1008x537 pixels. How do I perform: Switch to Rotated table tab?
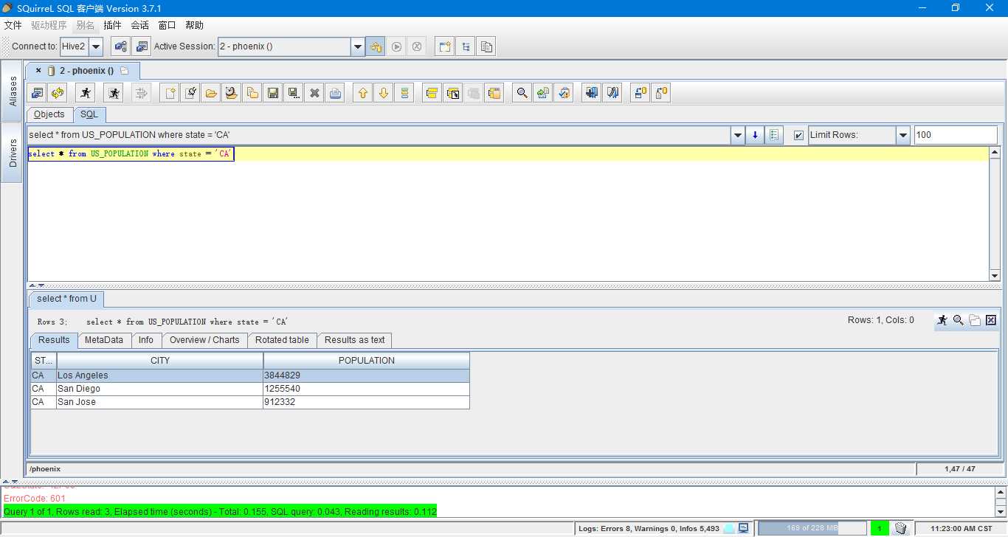coord(282,340)
